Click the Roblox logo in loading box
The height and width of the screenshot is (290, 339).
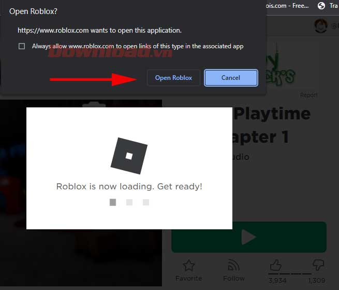[129, 156]
